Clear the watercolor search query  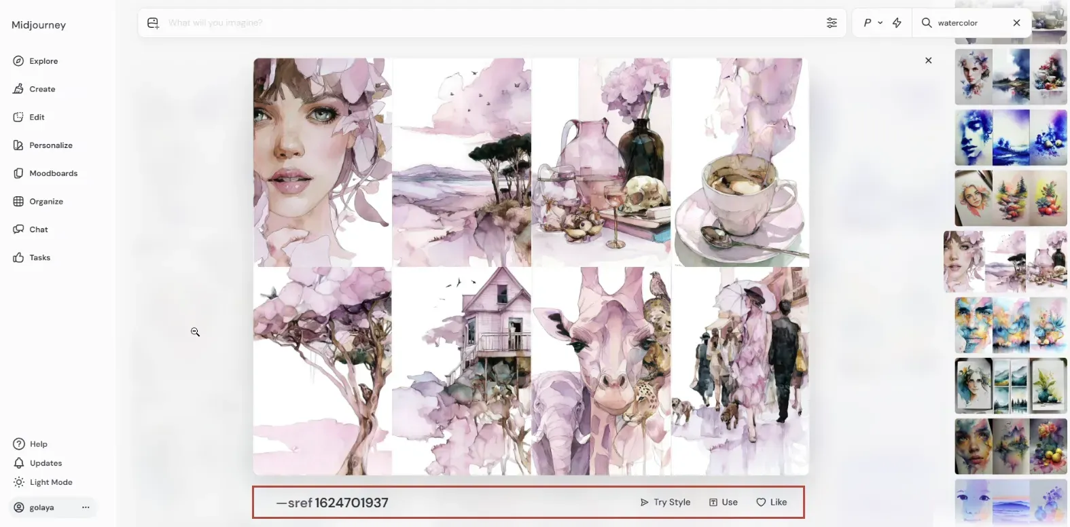1016,23
